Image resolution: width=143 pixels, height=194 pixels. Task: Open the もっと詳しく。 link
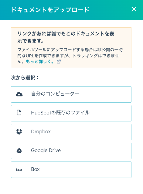coord(40,62)
